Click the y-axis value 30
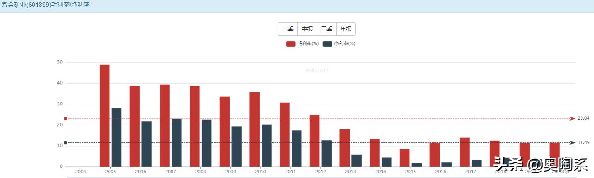Image resolution: width=594 pixels, height=178 pixels. coord(60,104)
